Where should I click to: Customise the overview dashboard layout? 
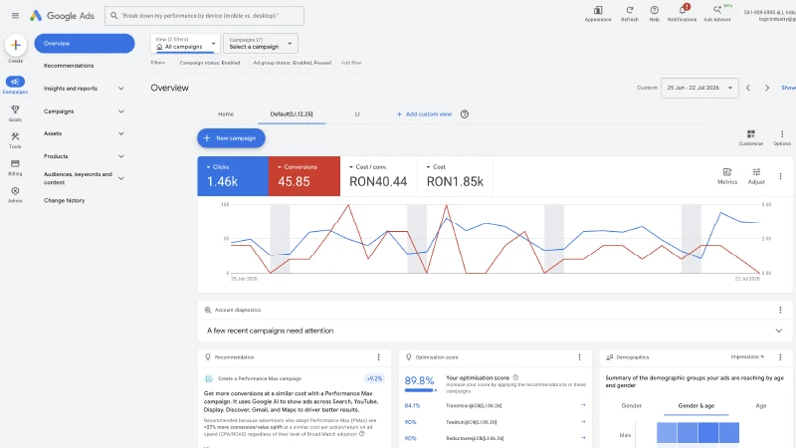(751, 137)
